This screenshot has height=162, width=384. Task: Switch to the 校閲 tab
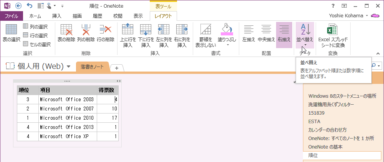(x=118, y=16)
